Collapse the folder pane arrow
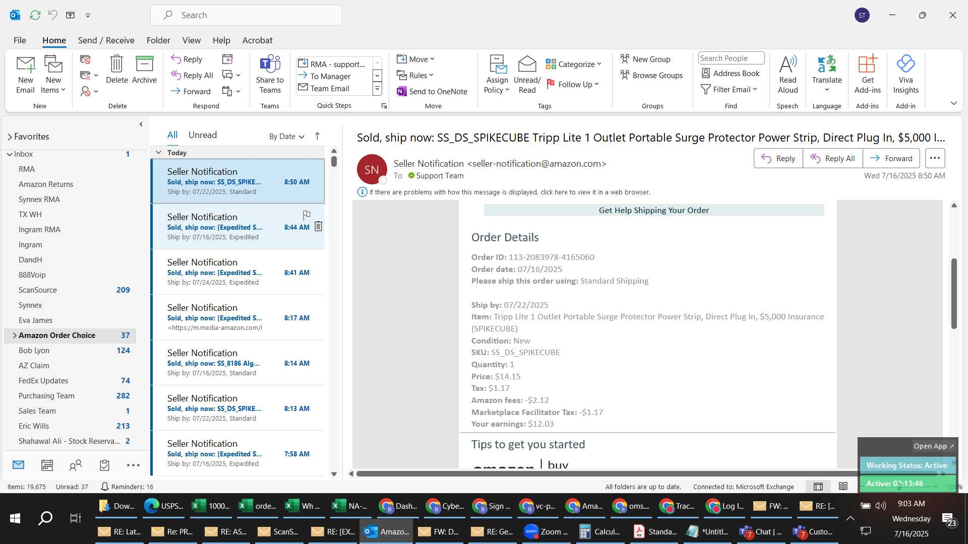Image resolution: width=968 pixels, height=544 pixels. [141, 124]
